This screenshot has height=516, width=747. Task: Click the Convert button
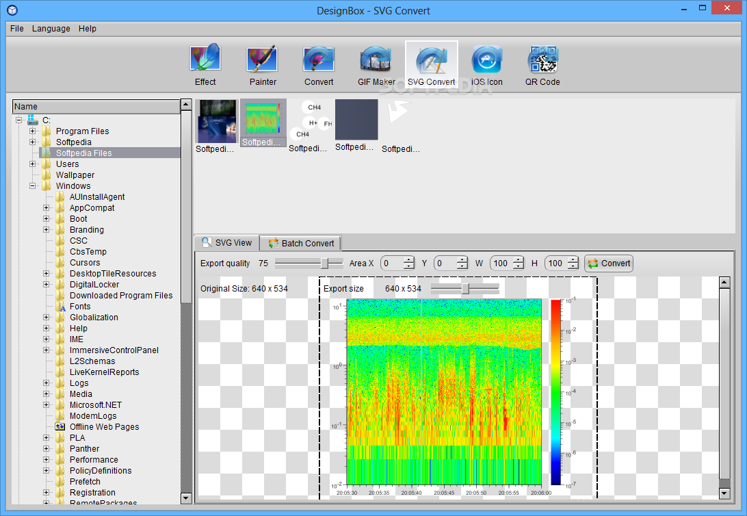pyautogui.click(x=609, y=263)
